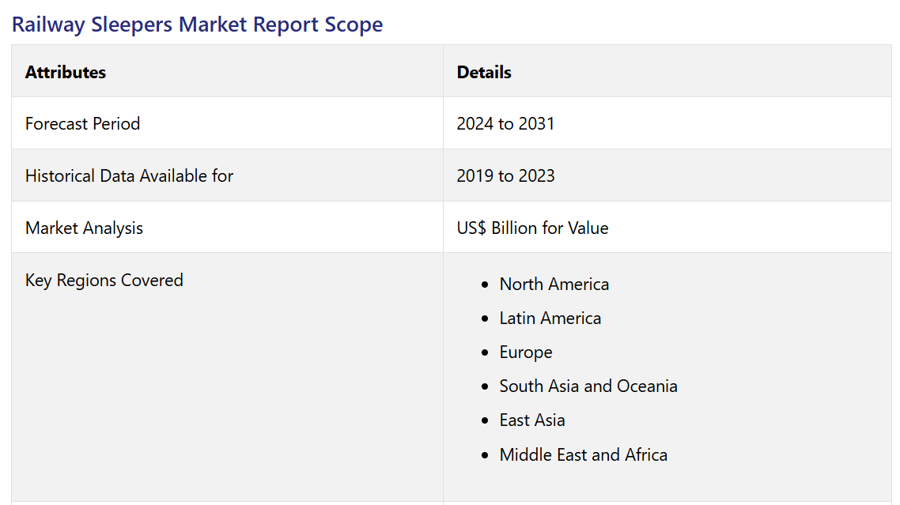Click the Forecast Period attribute cell

click(82, 123)
